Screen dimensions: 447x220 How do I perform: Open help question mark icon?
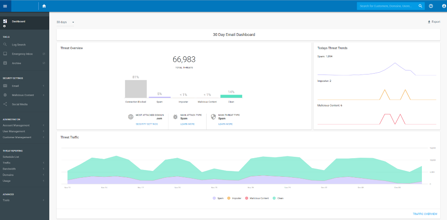pyautogui.click(x=431, y=6)
